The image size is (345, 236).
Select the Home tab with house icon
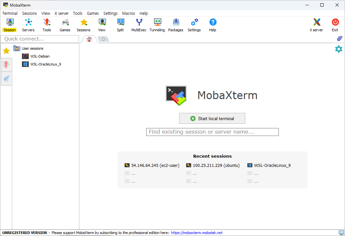[89, 39]
